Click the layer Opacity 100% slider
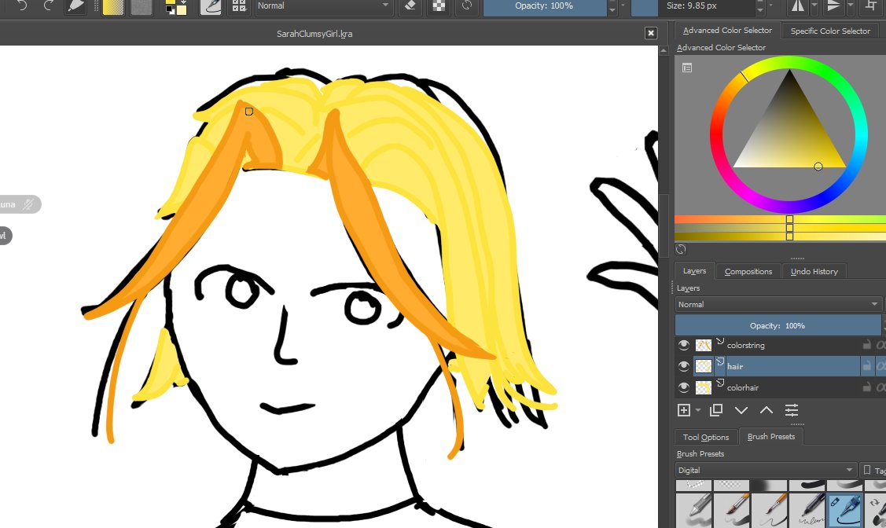This screenshot has width=886, height=528. tap(778, 325)
